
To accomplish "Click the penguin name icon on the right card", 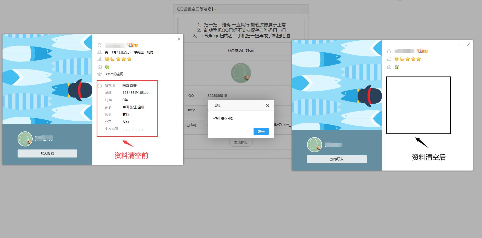I will coord(389,51).
